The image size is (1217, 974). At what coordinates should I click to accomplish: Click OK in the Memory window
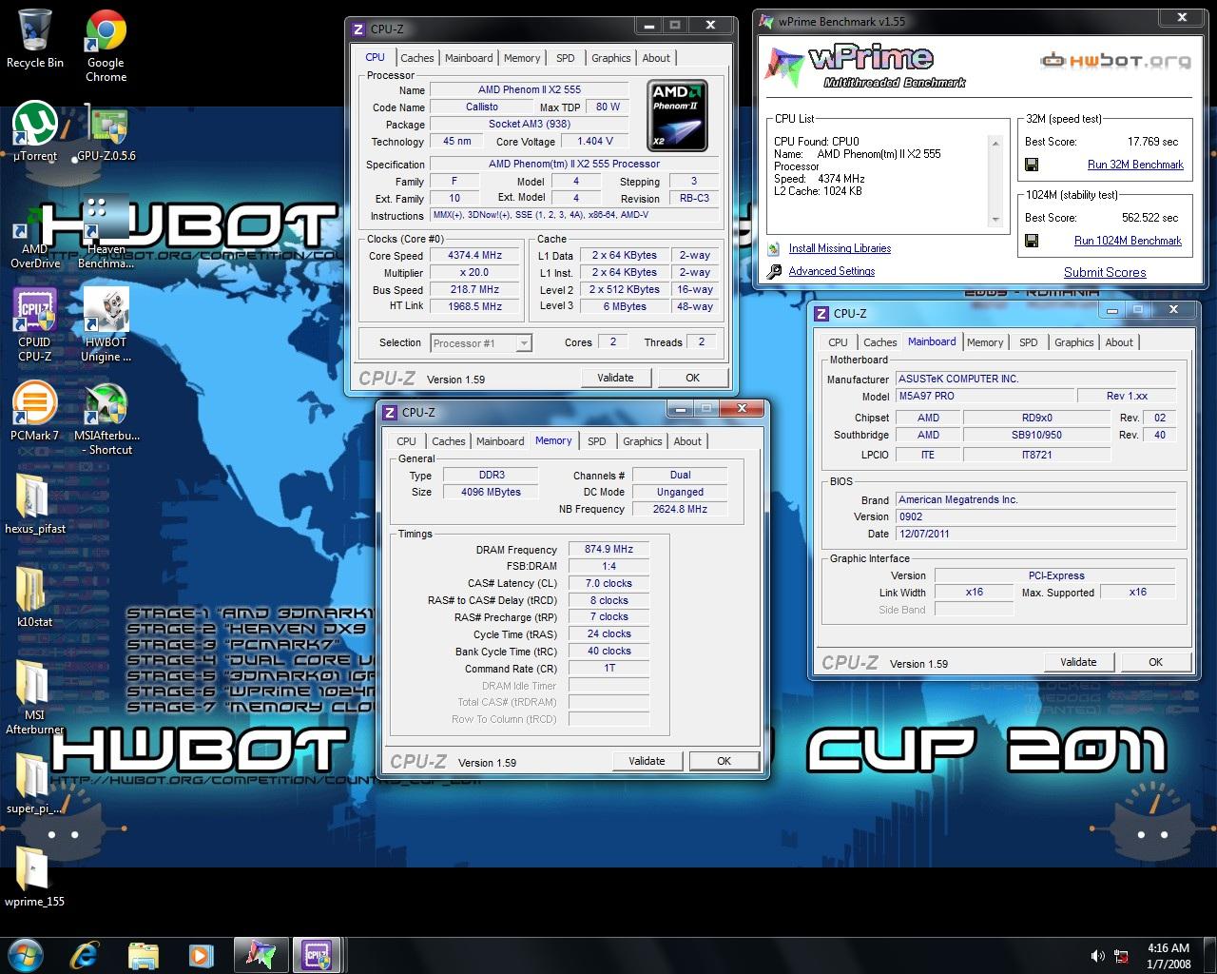[x=724, y=761]
